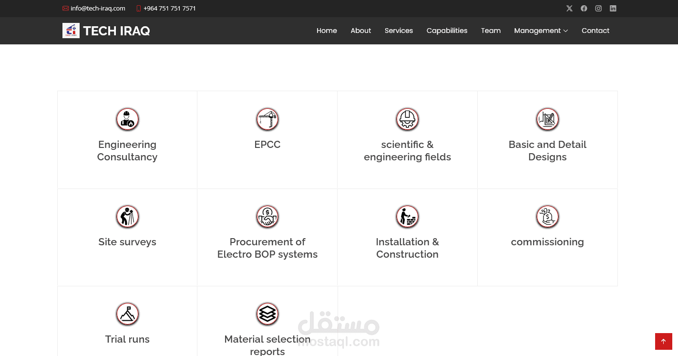Open the Services menu item
This screenshot has height=356, width=678.
coord(399,31)
